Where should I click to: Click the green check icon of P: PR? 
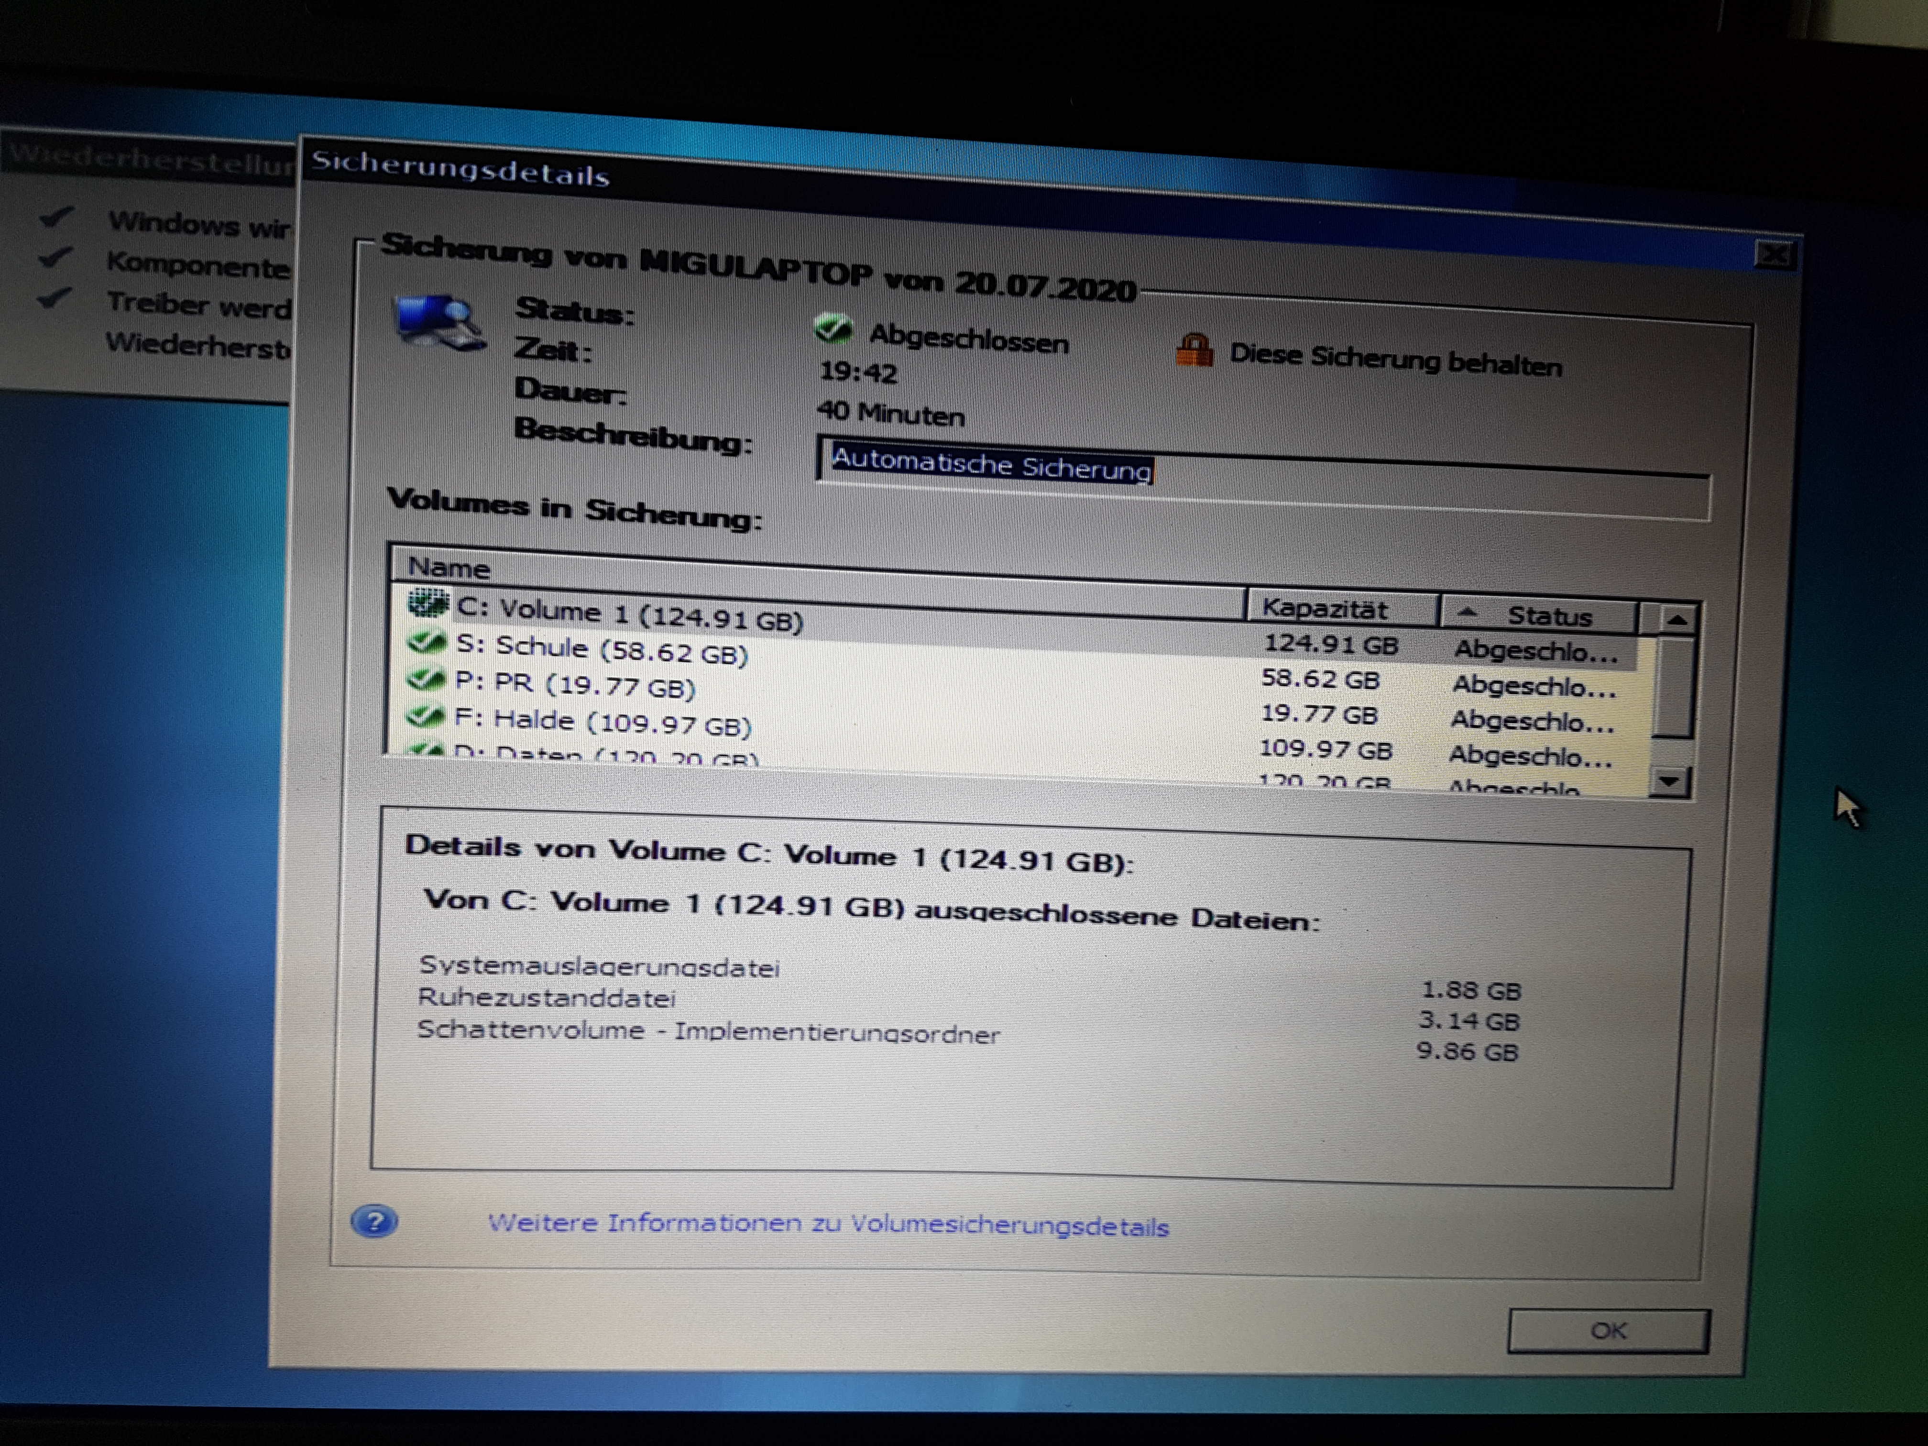426,679
